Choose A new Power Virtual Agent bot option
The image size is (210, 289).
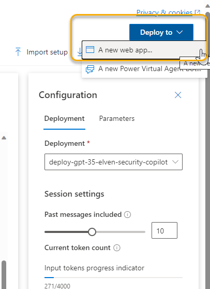point(143,69)
